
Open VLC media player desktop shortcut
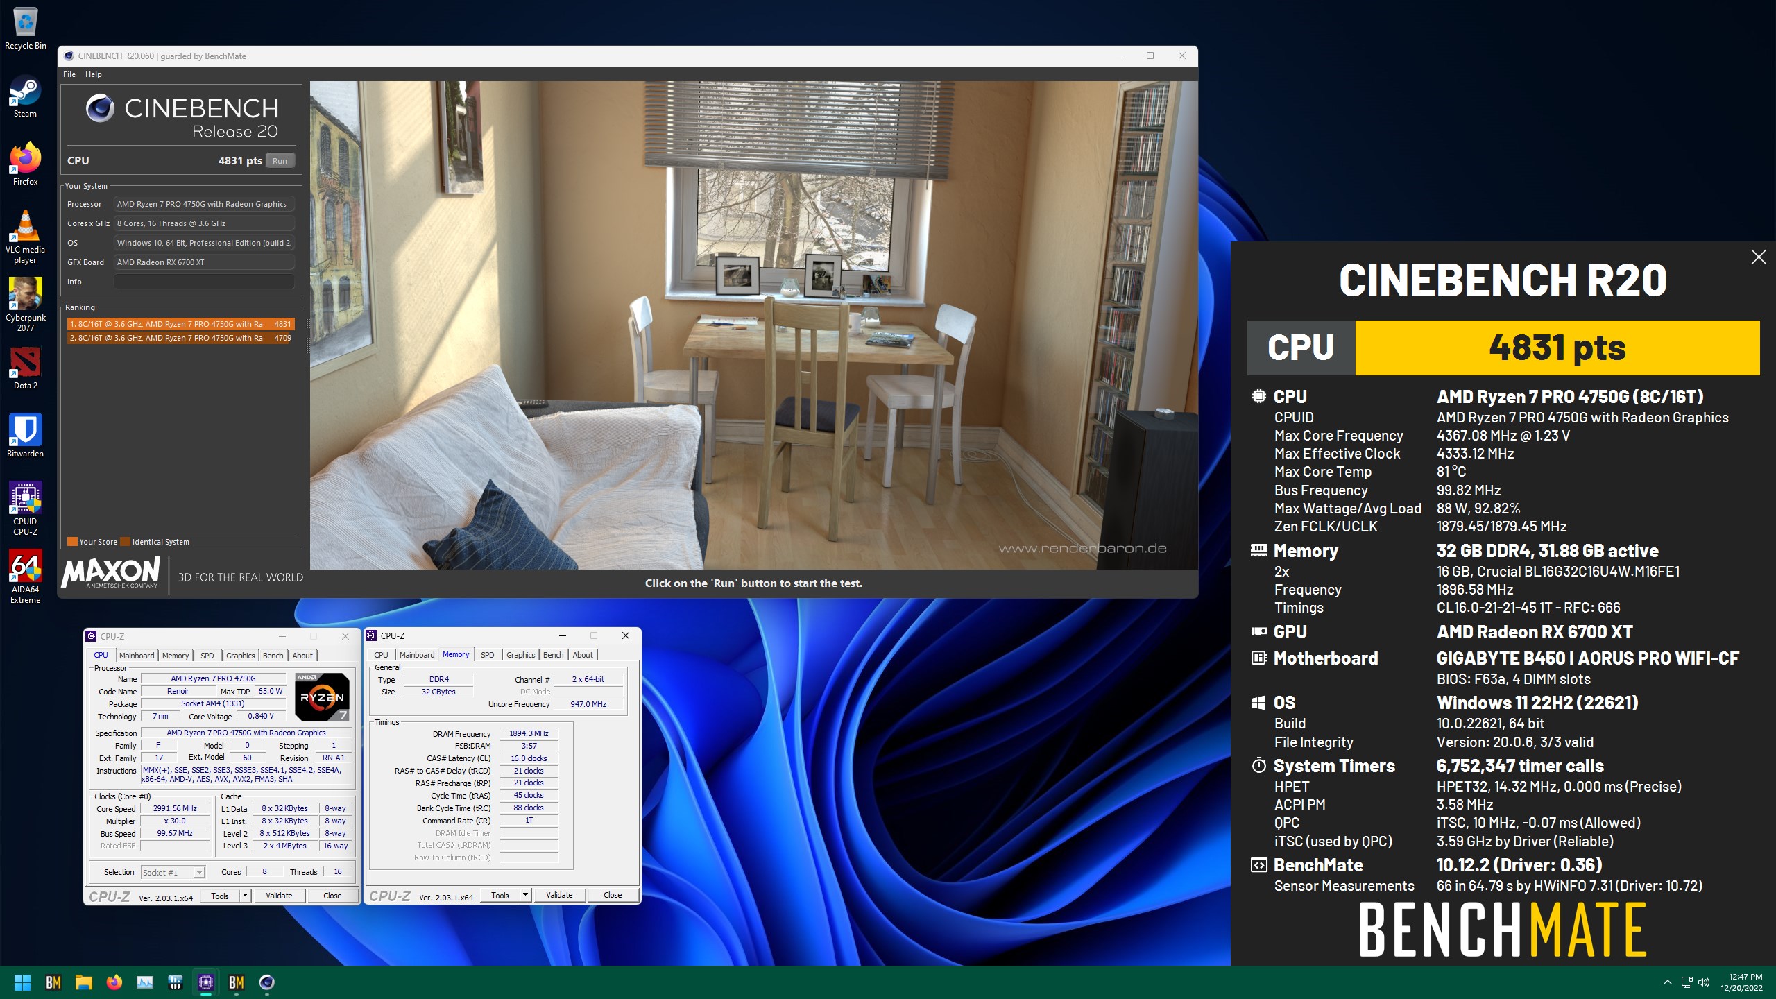point(25,237)
